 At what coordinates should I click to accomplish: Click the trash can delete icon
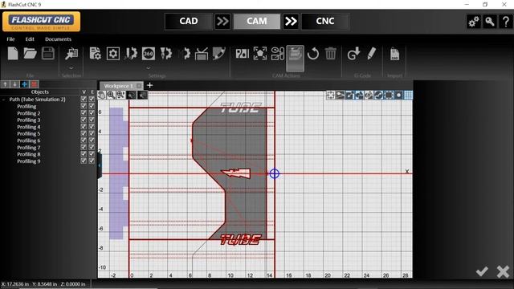click(330, 54)
